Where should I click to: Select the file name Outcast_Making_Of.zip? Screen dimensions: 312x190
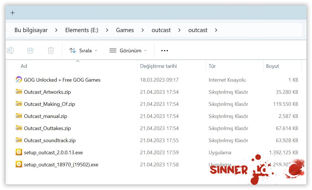point(49,104)
